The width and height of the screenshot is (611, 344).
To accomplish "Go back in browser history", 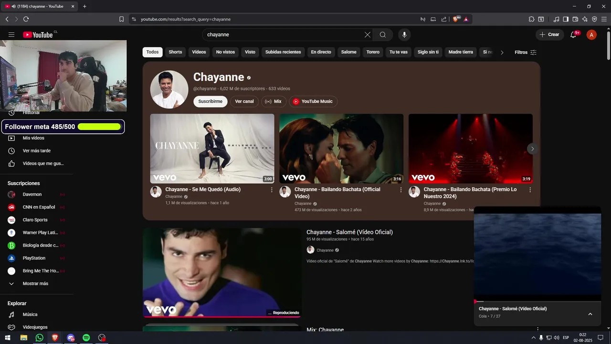I will (7, 19).
